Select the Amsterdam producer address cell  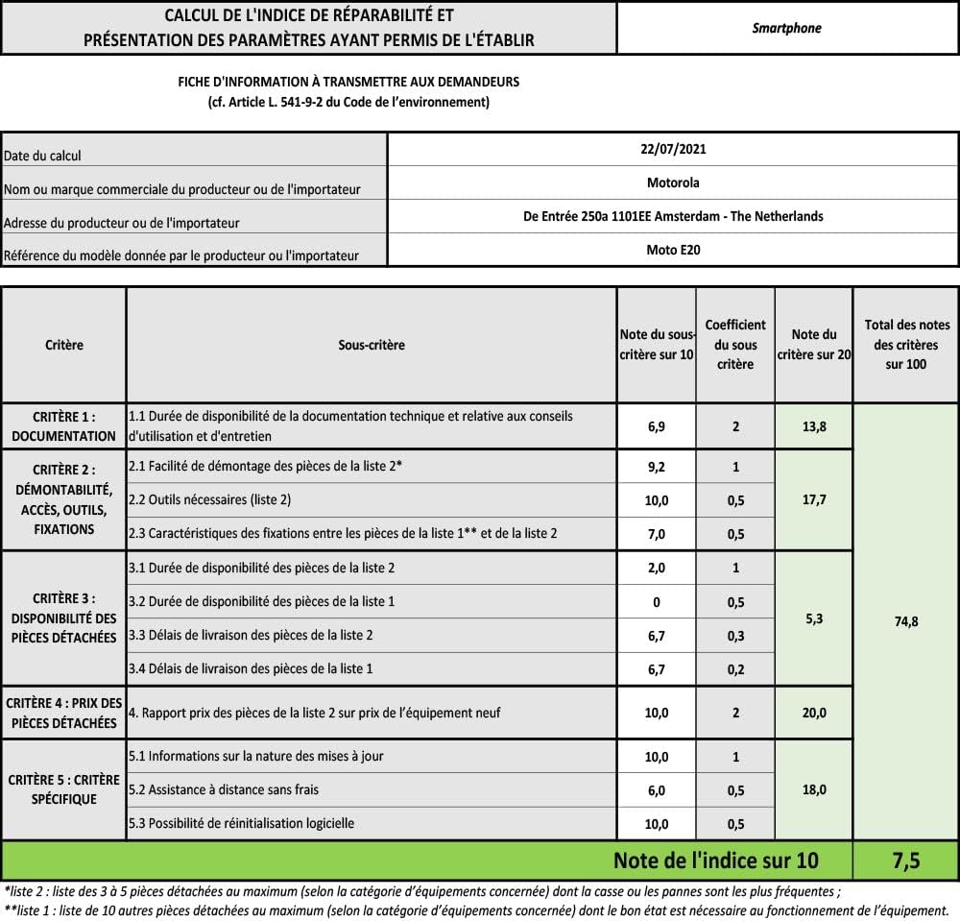click(672, 216)
